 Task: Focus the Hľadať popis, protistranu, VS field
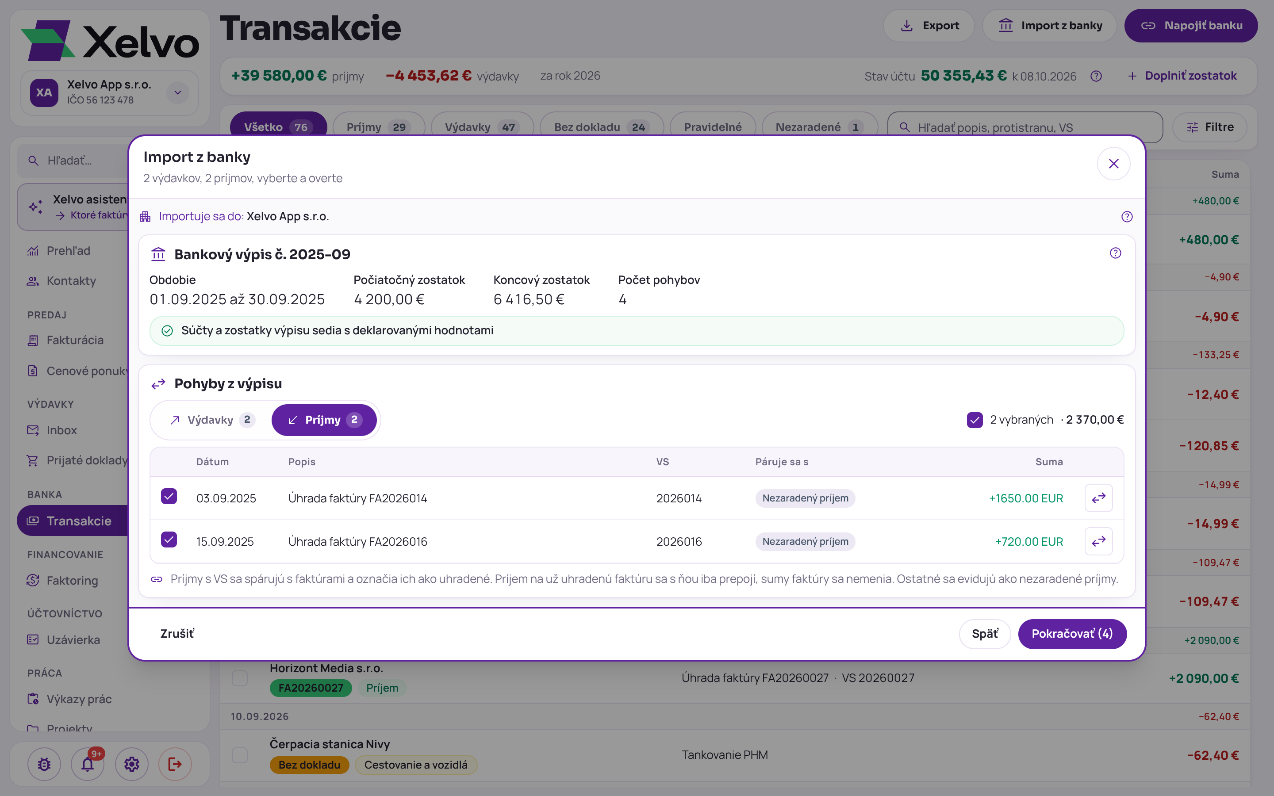1025,127
